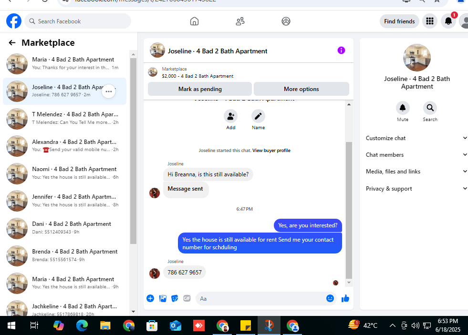Open Microsoft Store from taskbar
468x335 pixels.
(152, 325)
